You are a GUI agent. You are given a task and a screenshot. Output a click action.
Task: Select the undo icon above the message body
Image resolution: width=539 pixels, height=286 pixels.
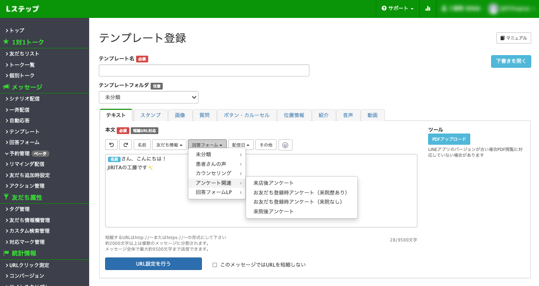pyautogui.click(x=110, y=144)
